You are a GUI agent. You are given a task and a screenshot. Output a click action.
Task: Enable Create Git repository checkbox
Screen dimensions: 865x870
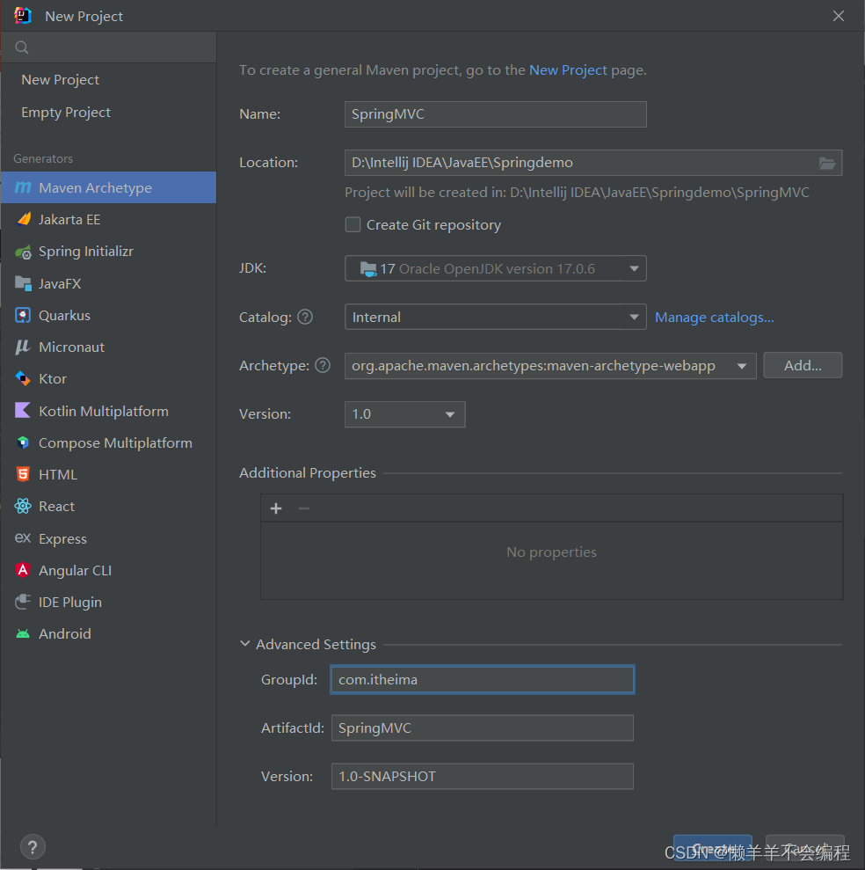coord(353,224)
